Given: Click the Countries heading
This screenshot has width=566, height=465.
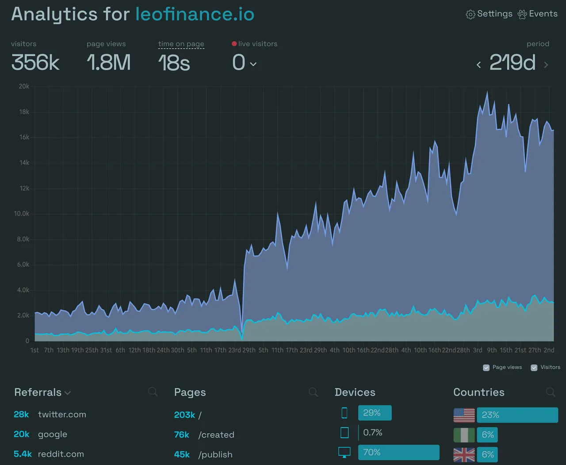Looking at the screenshot, I should pos(479,392).
